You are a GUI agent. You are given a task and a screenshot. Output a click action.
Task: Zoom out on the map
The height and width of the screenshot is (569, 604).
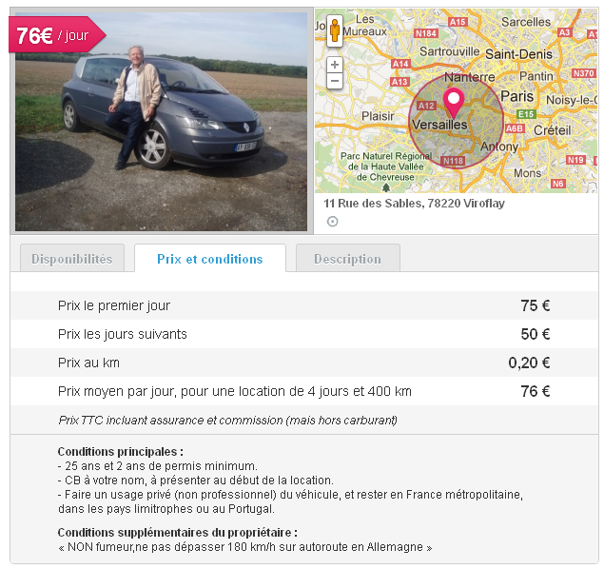tap(334, 81)
